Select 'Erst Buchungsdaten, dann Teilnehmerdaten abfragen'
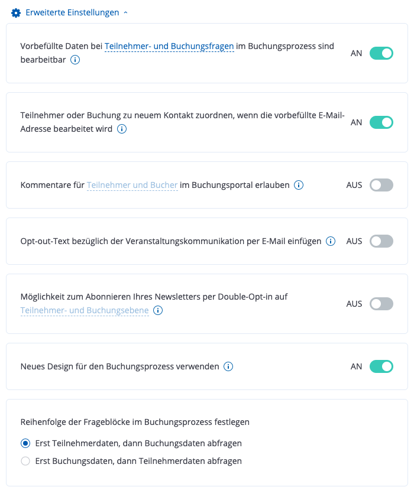Screen dimensions: 414x500 pyautogui.click(x=25, y=461)
